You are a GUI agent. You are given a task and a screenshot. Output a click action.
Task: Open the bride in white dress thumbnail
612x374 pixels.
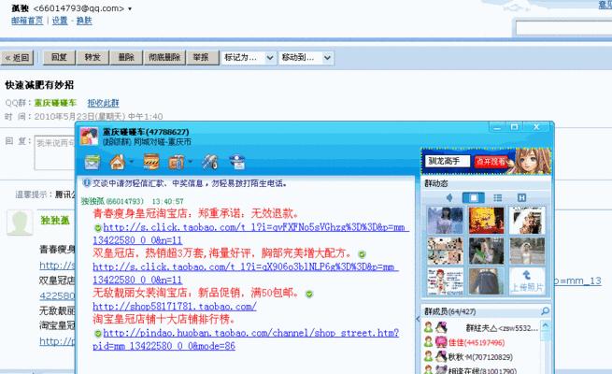(x=527, y=251)
